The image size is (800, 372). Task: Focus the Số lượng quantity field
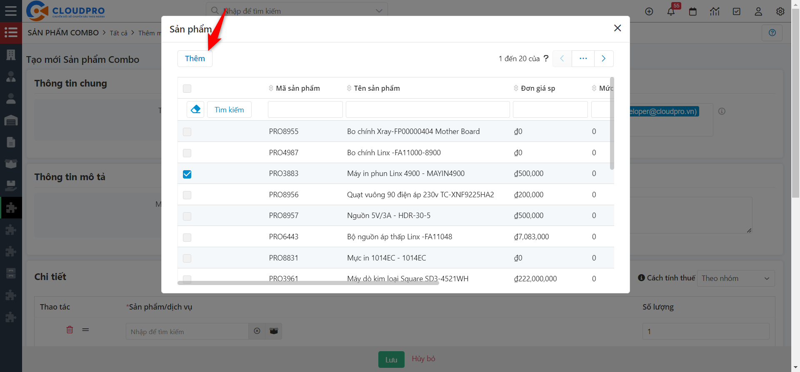tap(706, 331)
